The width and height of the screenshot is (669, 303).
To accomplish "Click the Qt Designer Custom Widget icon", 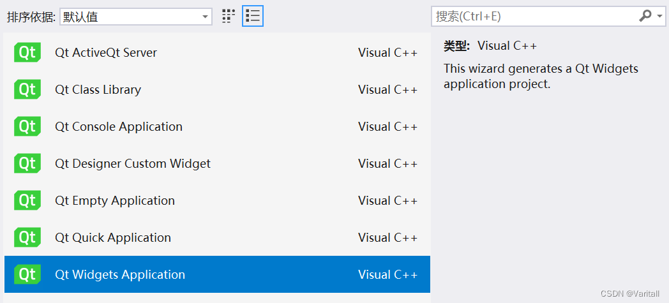I will point(27,164).
